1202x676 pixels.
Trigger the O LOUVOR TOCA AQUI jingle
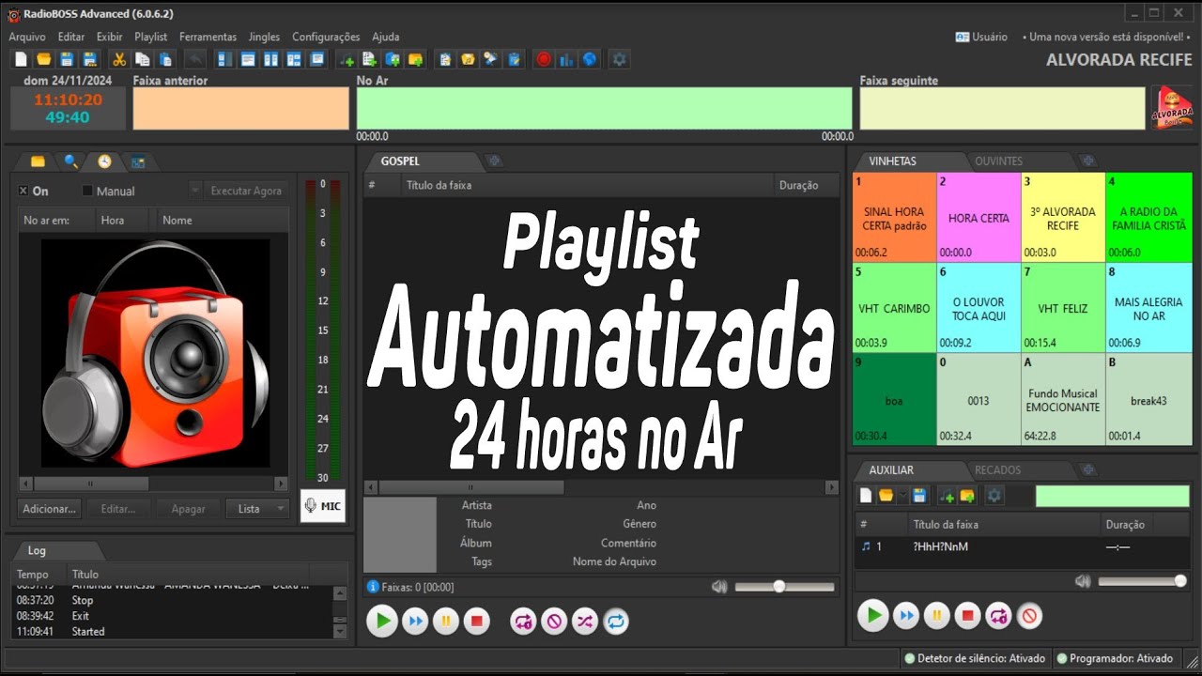[979, 308]
